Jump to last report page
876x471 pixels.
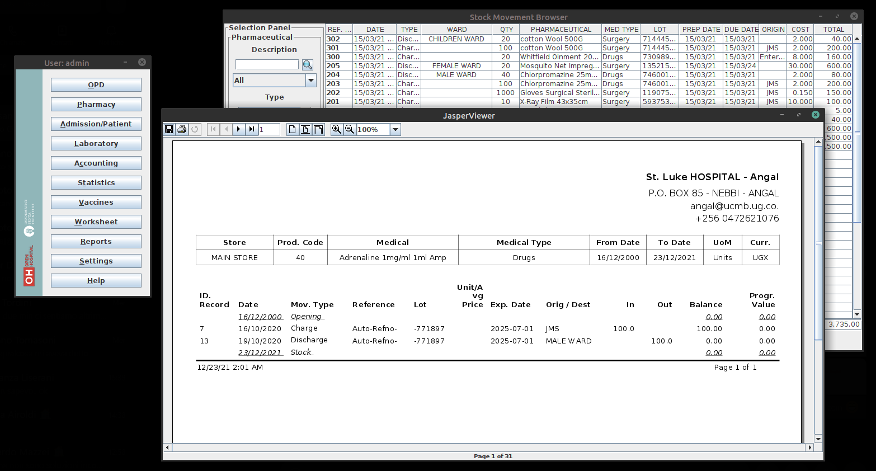pyautogui.click(x=252, y=129)
